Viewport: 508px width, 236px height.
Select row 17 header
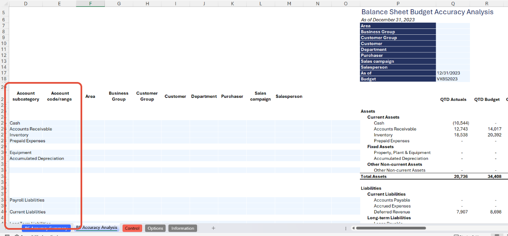tap(4, 73)
